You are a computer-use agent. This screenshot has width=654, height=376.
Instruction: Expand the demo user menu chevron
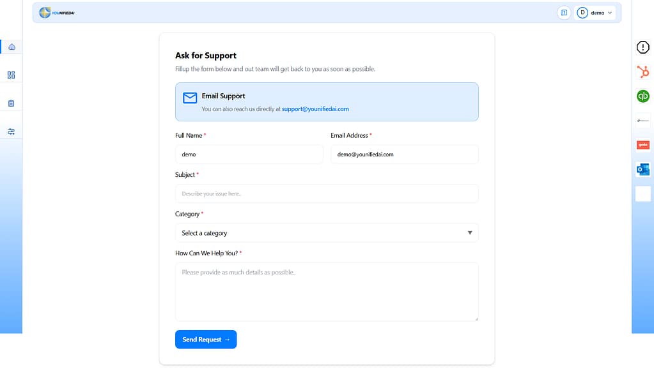610,13
